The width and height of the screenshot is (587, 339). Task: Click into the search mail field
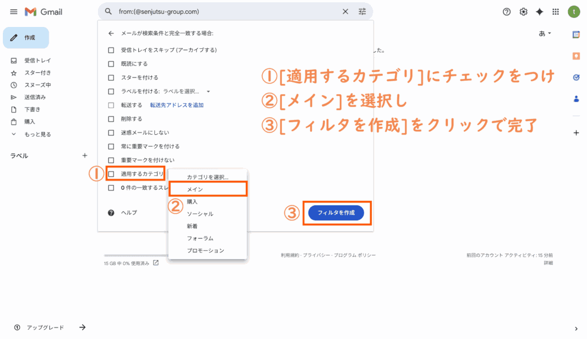pyautogui.click(x=224, y=11)
